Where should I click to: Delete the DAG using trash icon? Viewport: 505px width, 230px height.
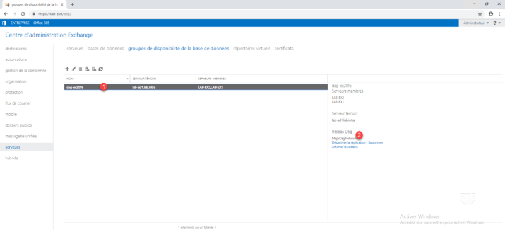coord(81,69)
